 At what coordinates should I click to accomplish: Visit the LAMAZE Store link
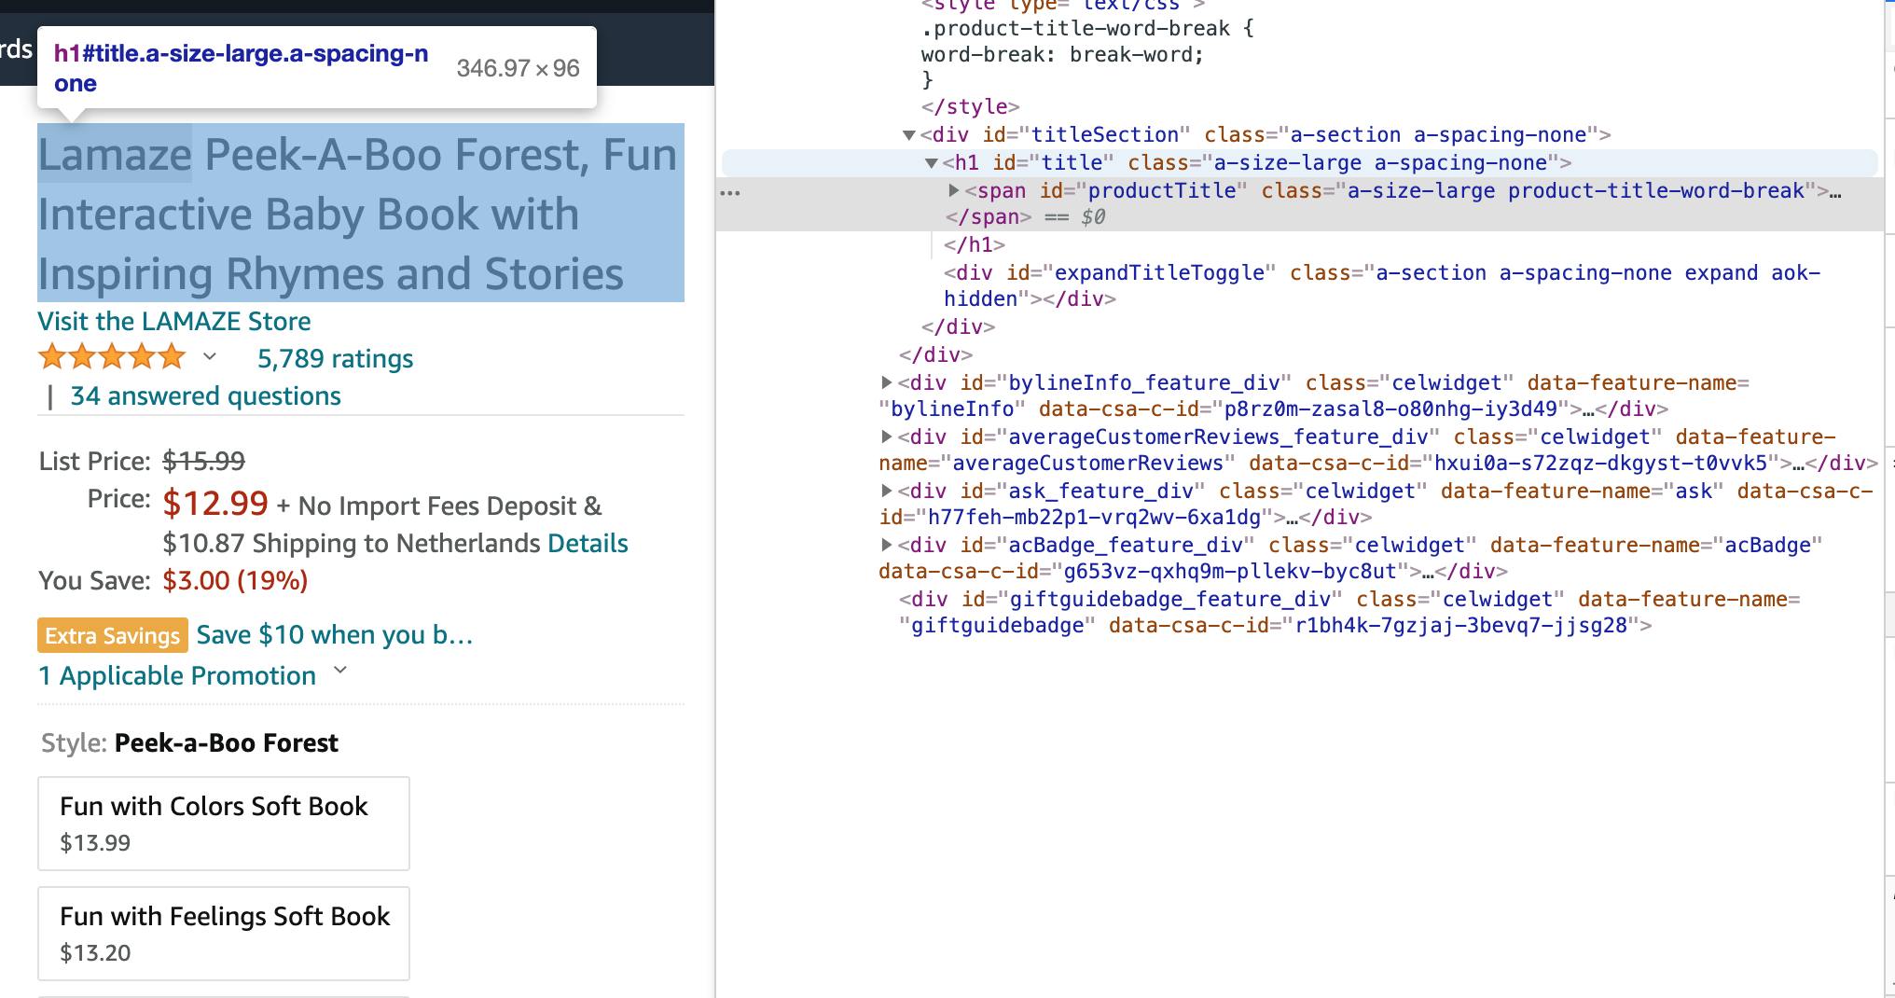coord(174,321)
